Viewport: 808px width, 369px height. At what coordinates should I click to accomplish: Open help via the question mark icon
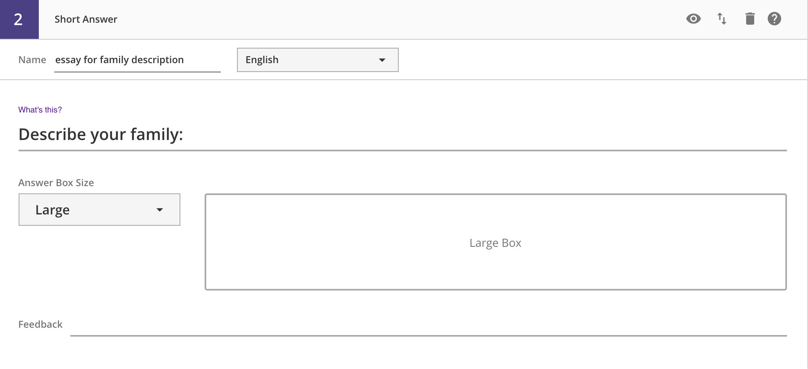click(x=774, y=19)
